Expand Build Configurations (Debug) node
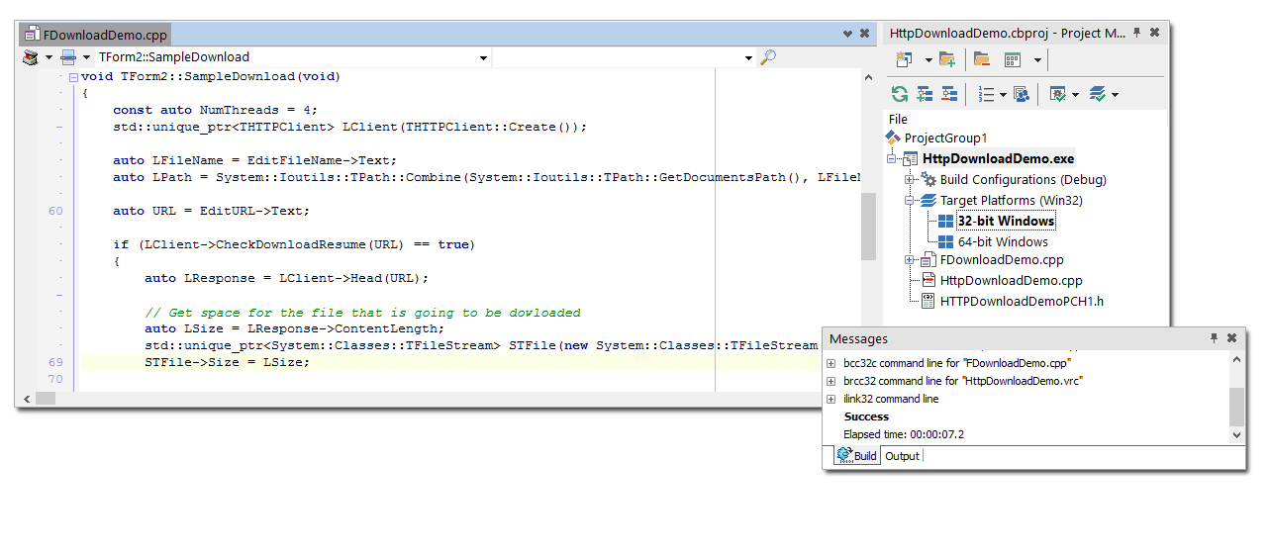1270x555 pixels. point(909,179)
